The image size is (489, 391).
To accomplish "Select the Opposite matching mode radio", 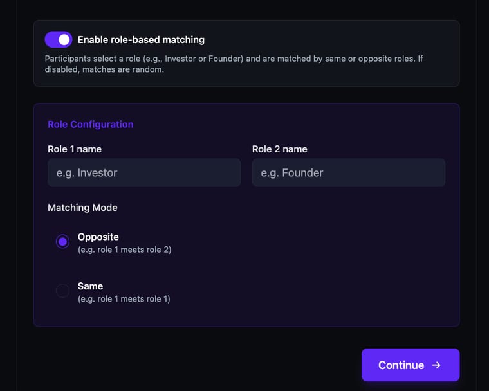I will tap(62, 242).
